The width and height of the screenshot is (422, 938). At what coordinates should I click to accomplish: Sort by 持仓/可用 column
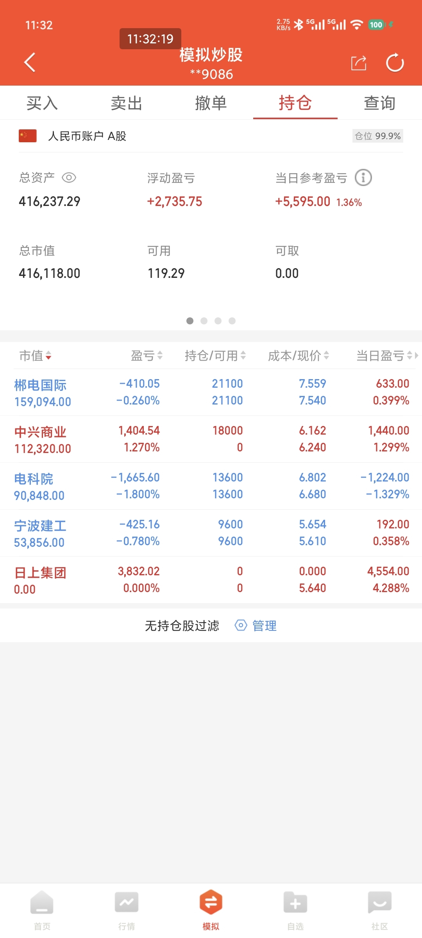[x=215, y=356]
